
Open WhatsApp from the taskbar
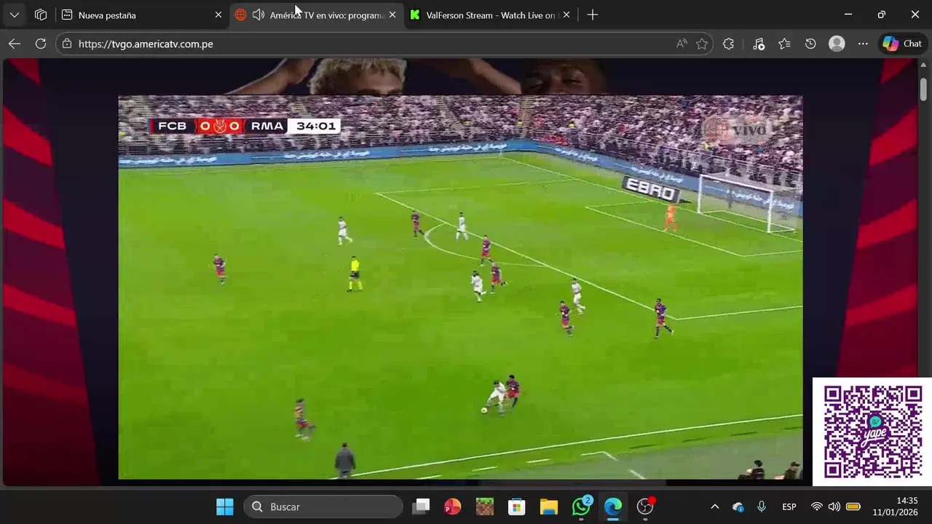coord(581,507)
